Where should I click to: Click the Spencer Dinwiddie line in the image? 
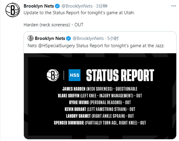click(x=100, y=123)
